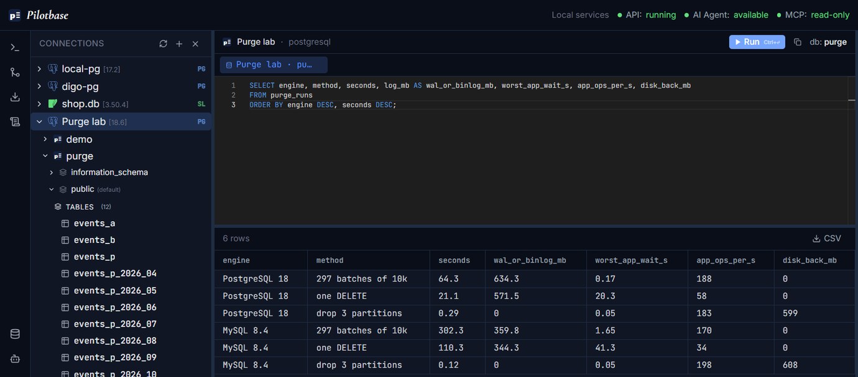The width and height of the screenshot is (858, 377).
Task: Click the table icon for events_p_2026_06
Action: click(65, 307)
